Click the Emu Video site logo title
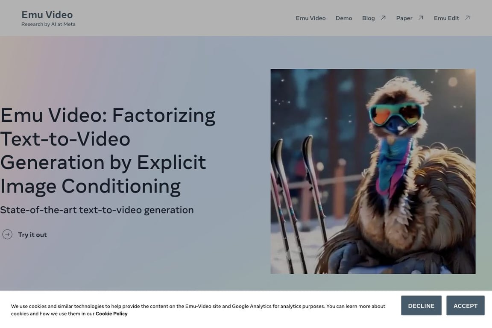Screen dimensions: 492x328 [47, 15]
